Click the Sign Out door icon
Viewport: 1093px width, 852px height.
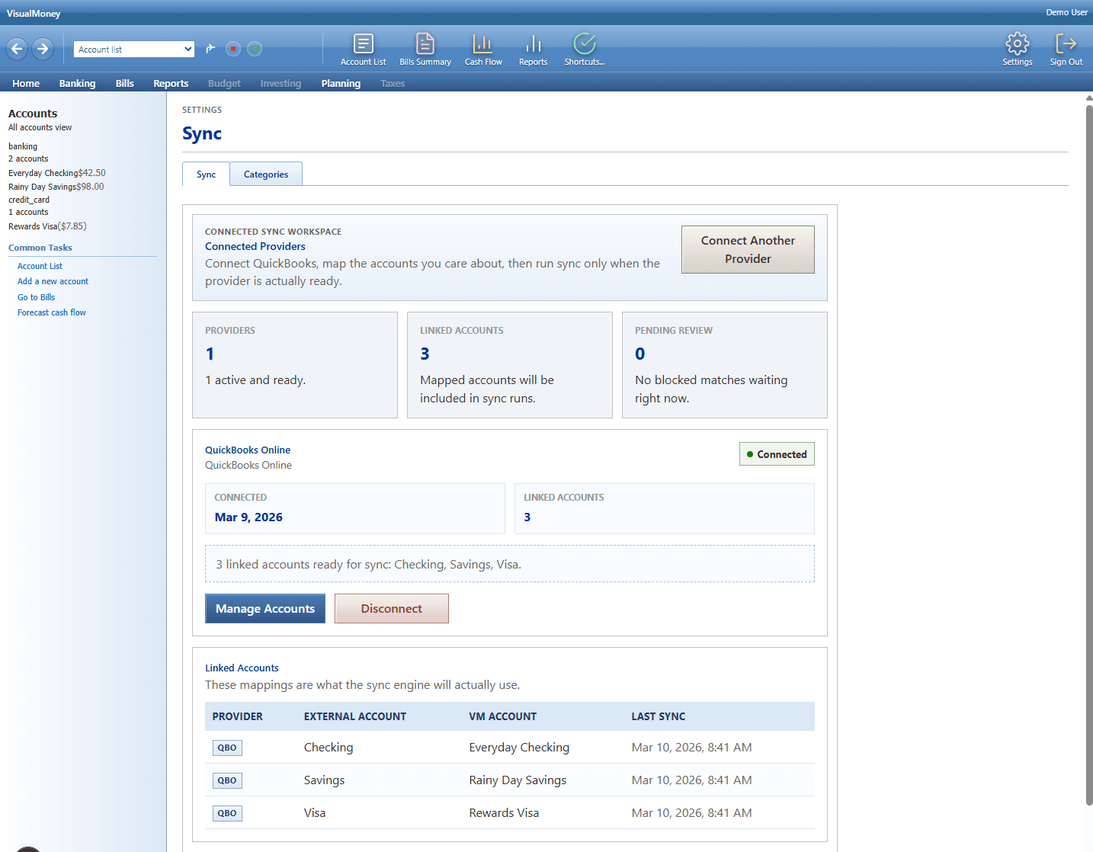click(1066, 48)
